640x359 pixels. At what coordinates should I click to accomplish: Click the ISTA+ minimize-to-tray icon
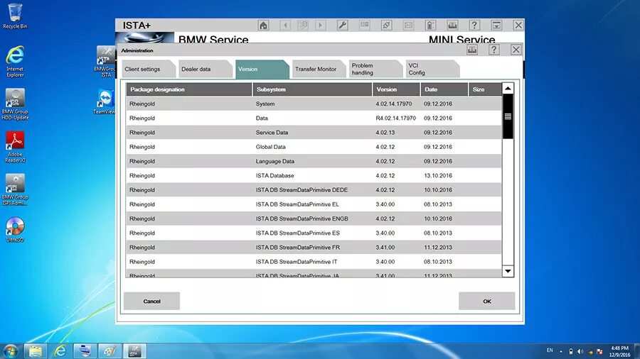[x=496, y=26]
